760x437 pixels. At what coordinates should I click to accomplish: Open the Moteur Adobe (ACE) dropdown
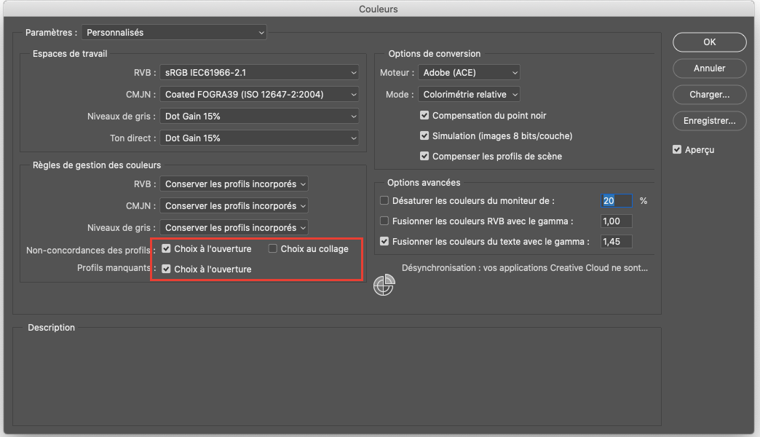pos(469,73)
